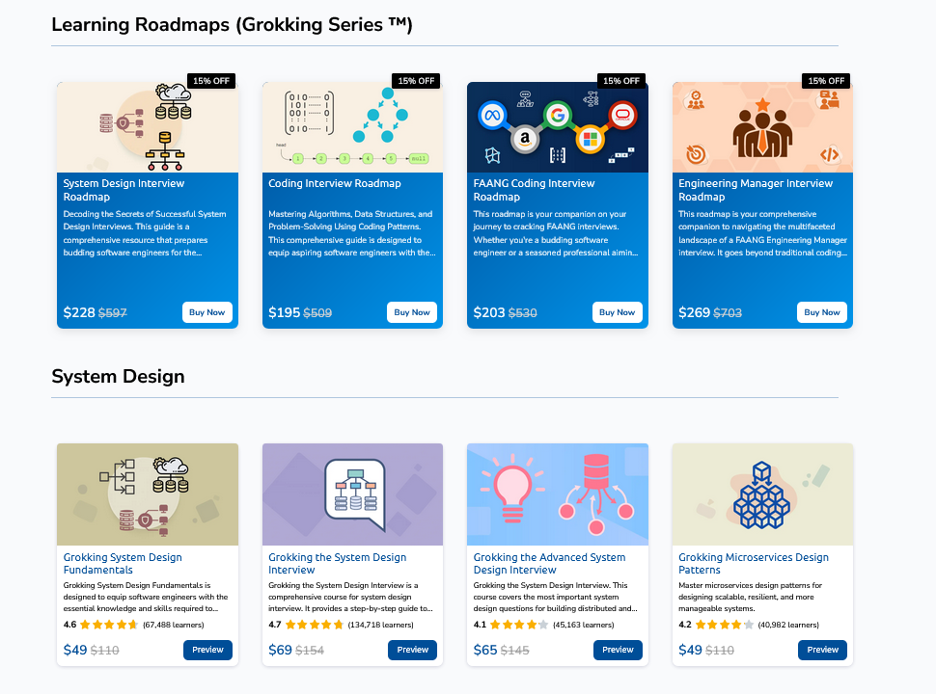This screenshot has height=694, width=936.
Task: Open Grokking System Design Fundamentals link
Action: tap(123, 564)
